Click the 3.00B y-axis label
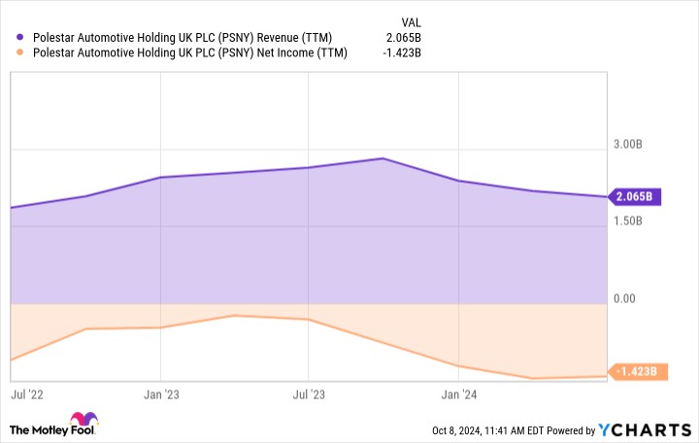This screenshot has width=699, height=443. coord(628,145)
